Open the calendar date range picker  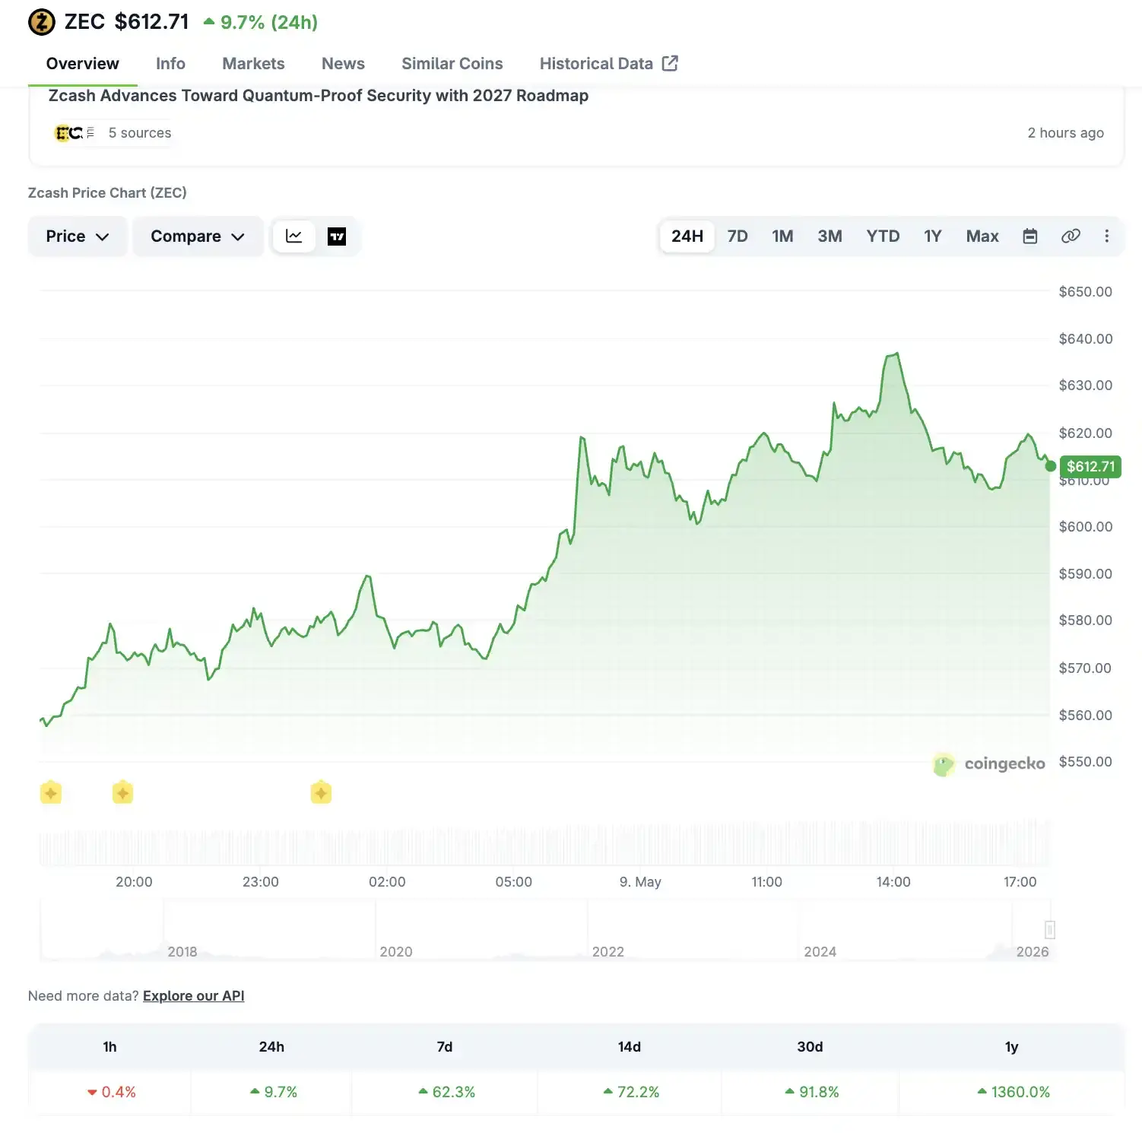click(x=1030, y=236)
